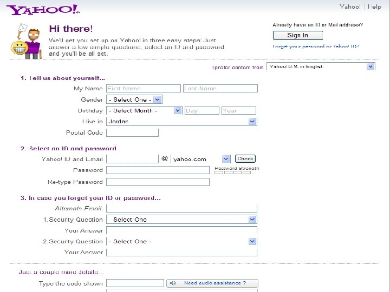This screenshot has width=390, height=292.
Task: Click the speaker icon for audio assistance
Action: pyautogui.click(x=173, y=283)
